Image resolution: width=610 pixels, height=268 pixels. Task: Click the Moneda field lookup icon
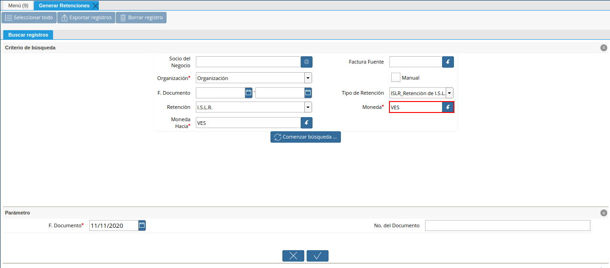click(448, 107)
